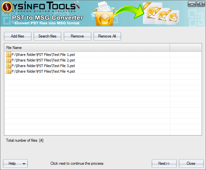Minimize the converter window
Screen dimensions: 206x170
coord(192,4)
